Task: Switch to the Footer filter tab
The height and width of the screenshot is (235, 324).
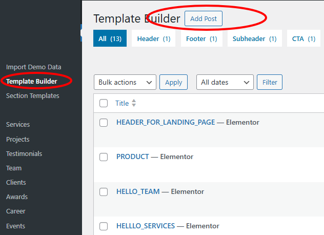Action: (201, 38)
